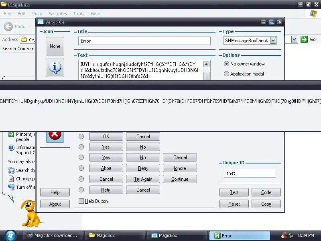Open the Help menu in Explorer

[95, 14]
